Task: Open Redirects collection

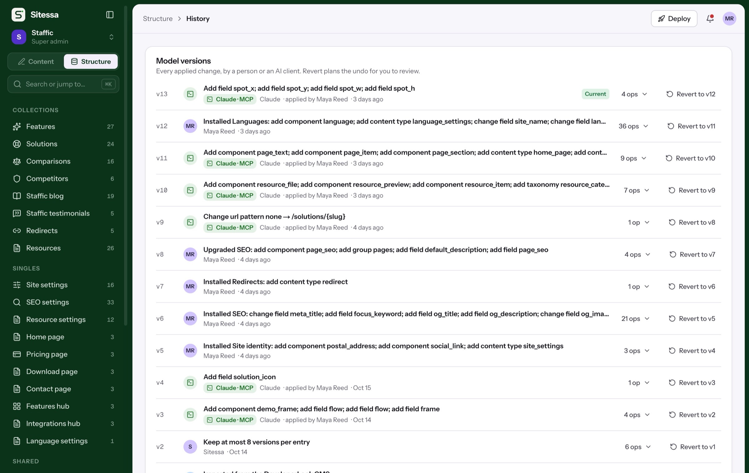Action: (63, 230)
